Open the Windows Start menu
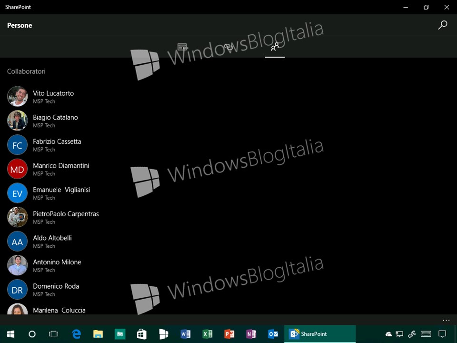457x343 pixels. pyautogui.click(x=11, y=334)
